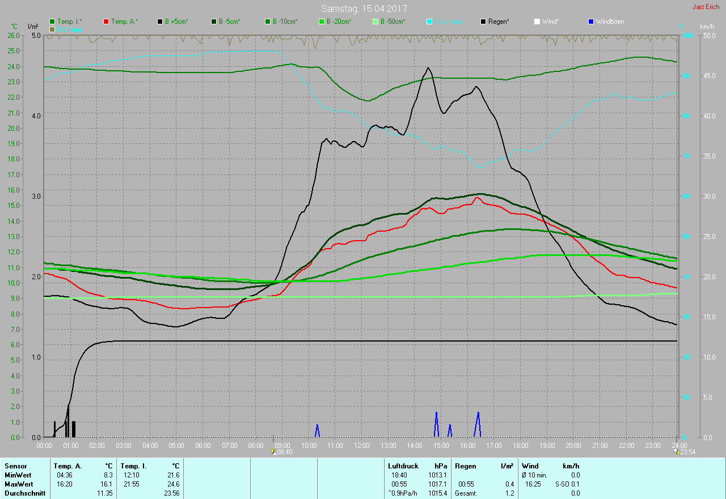Click the Samstag, 15.04.2017 chart title
Viewport: 726px width, 499px height.
pyautogui.click(x=364, y=8)
